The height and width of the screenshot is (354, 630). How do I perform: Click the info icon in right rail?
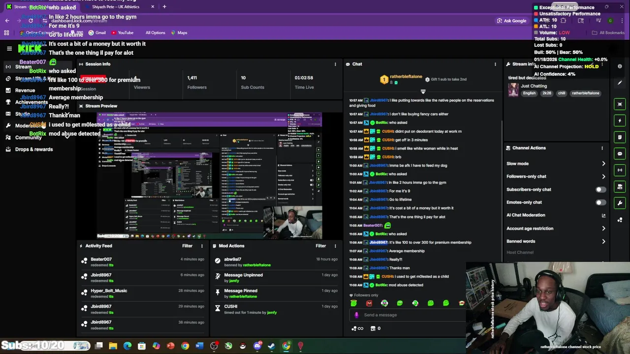[x=620, y=66]
